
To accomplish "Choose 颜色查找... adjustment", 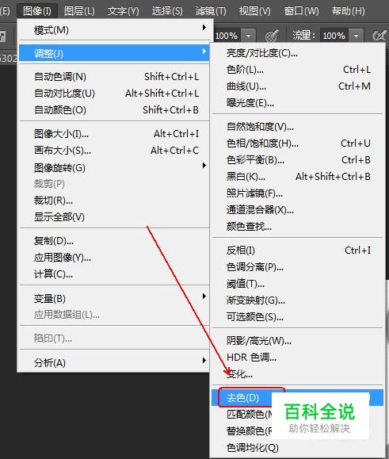I will pos(297,227).
